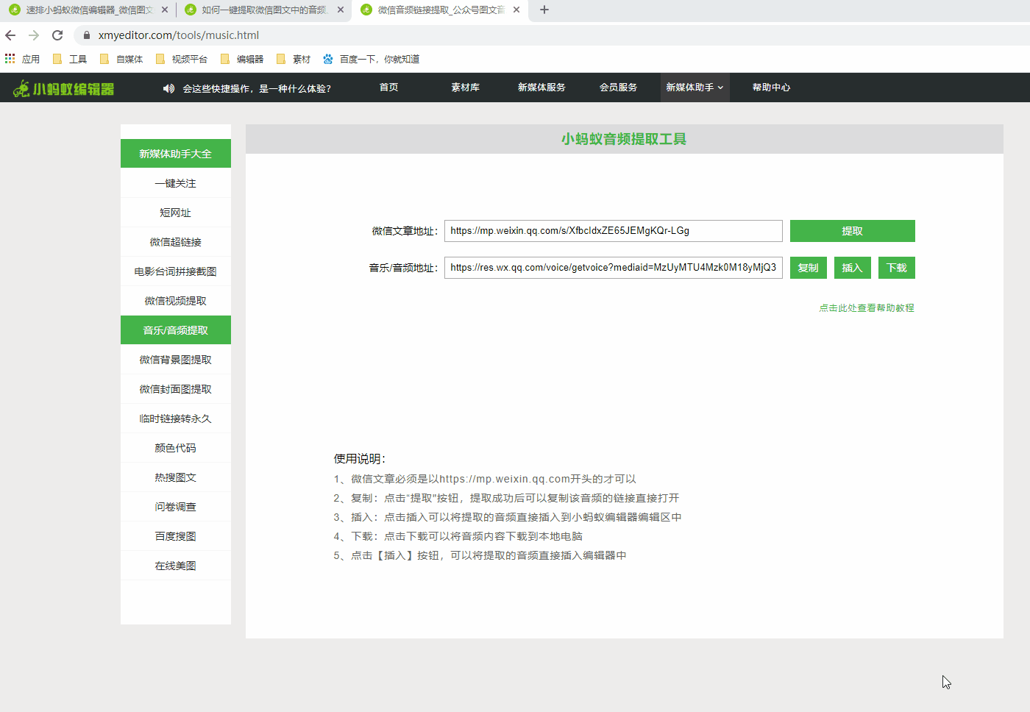Select 热搜图文 in the sidebar

[175, 477]
